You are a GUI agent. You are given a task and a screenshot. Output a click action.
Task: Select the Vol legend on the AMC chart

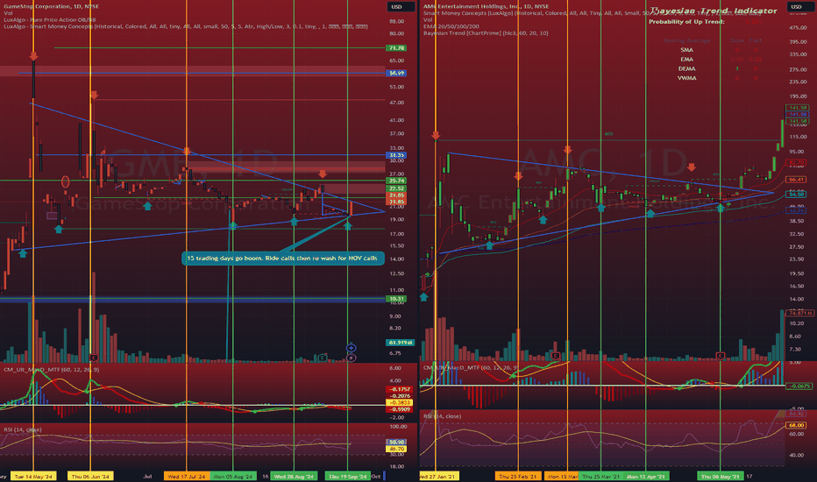click(x=428, y=20)
